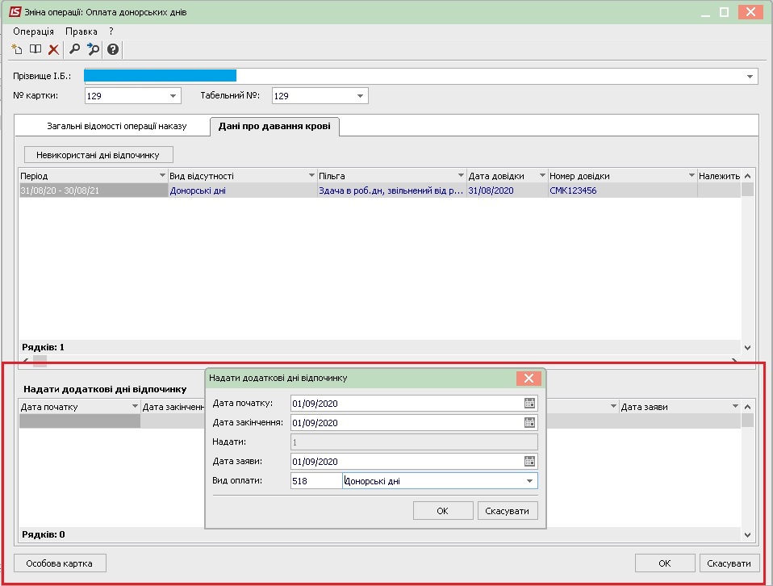Expand the № картки dropdown
Screen dimensions: 773x586
click(173, 96)
